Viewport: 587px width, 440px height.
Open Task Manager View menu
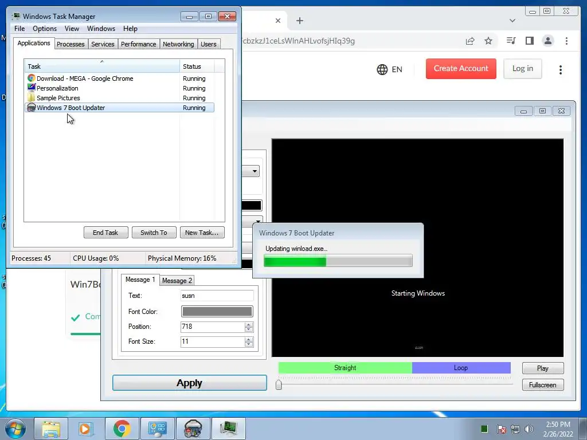[x=72, y=29]
